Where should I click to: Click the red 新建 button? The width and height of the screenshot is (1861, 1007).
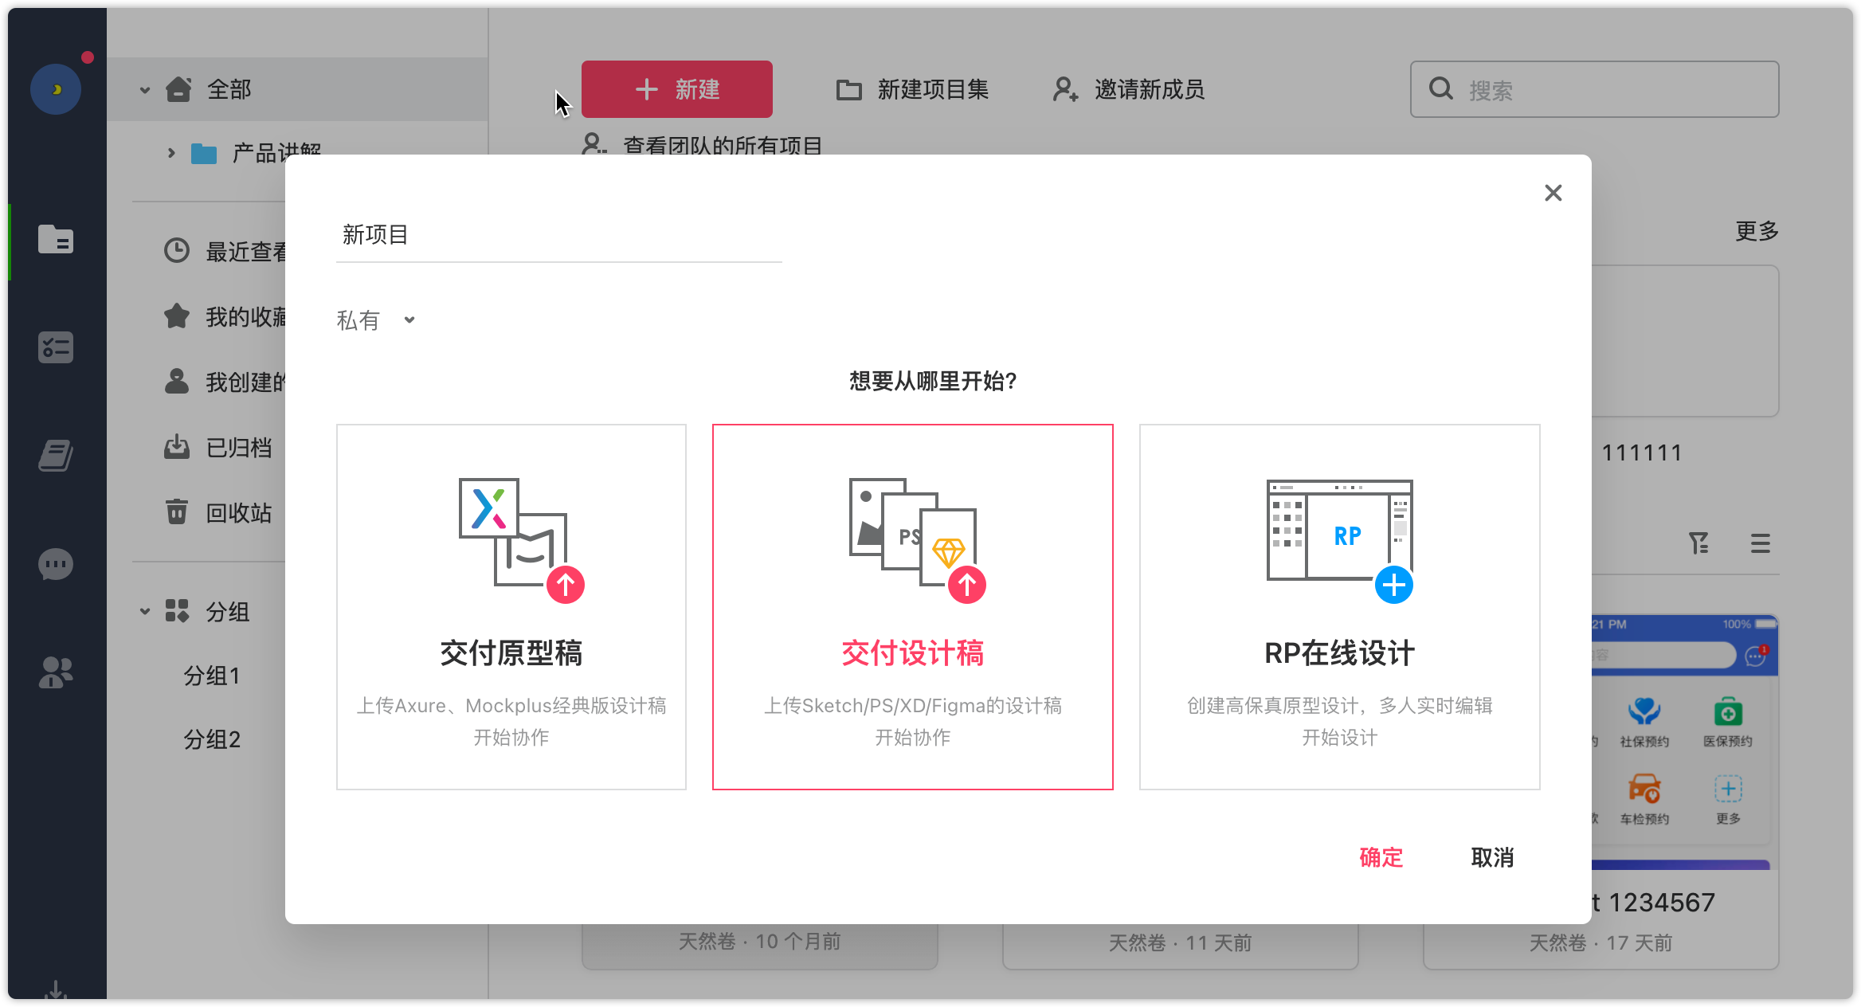click(x=677, y=89)
